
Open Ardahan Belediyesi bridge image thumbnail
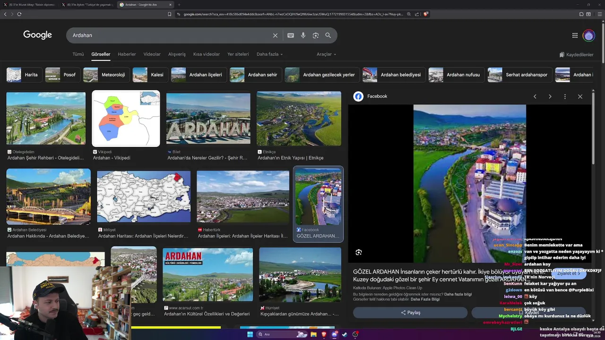tap(48, 196)
